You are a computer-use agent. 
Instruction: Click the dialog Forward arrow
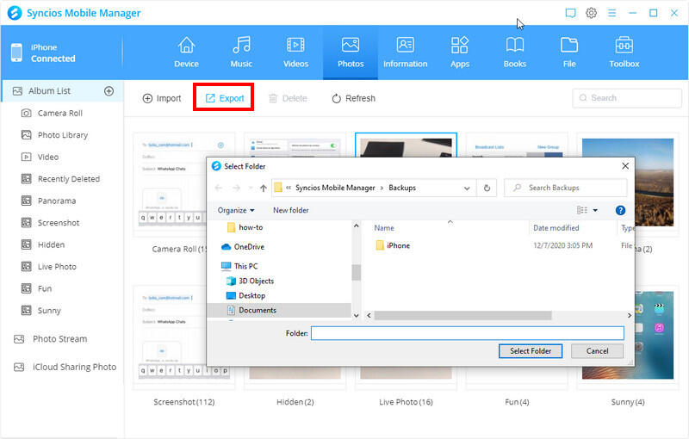(x=236, y=188)
